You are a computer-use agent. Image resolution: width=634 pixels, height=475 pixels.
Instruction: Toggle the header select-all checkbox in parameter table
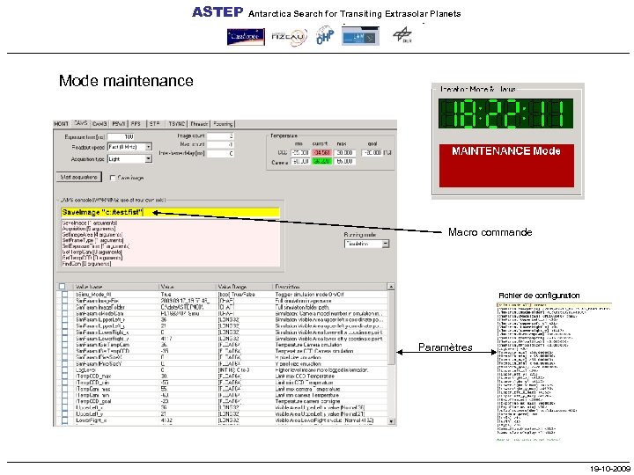pos(62,287)
